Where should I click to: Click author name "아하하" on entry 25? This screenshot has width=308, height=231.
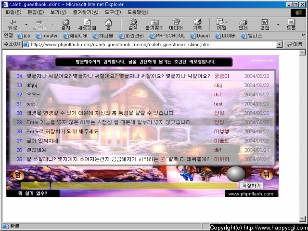pyautogui.click(x=221, y=159)
